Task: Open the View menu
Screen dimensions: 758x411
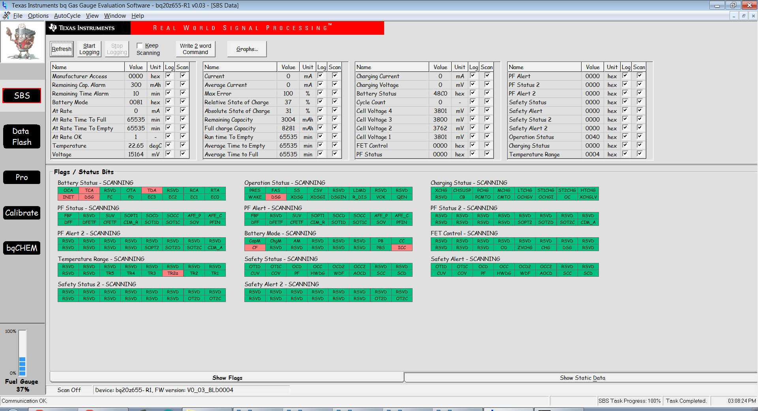Action: (x=92, y=16)
